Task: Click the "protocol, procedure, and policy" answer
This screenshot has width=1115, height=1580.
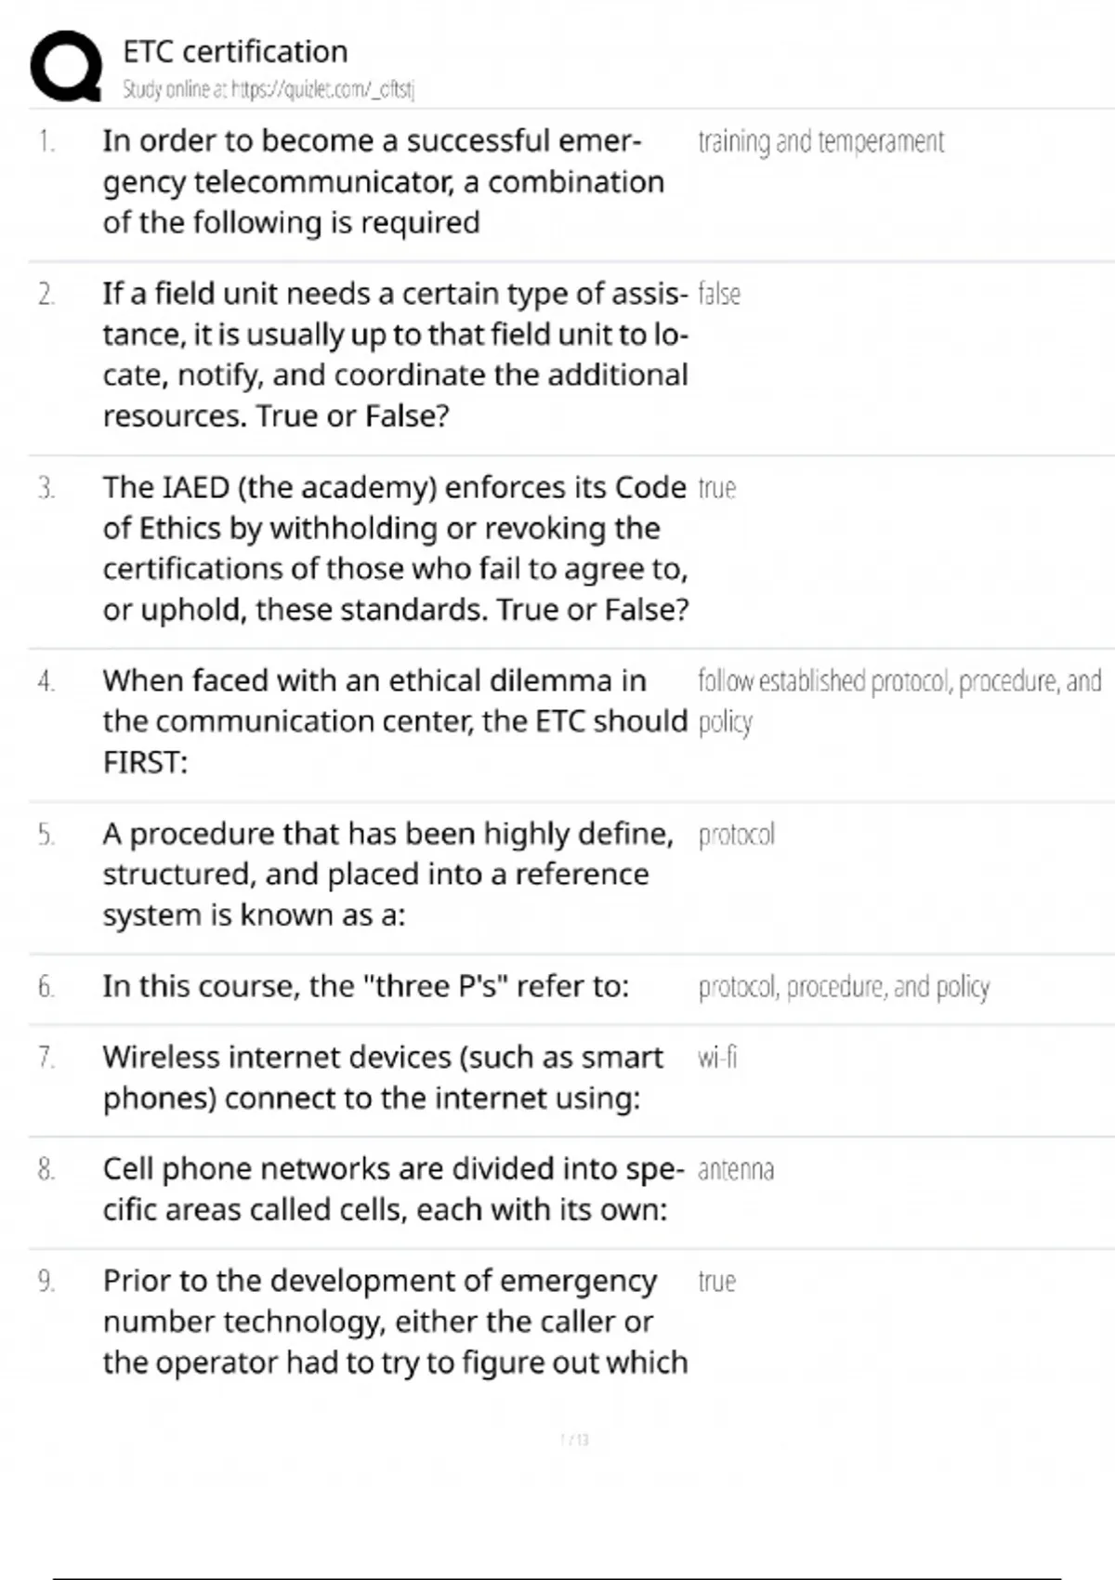Action: click(844, 986)
